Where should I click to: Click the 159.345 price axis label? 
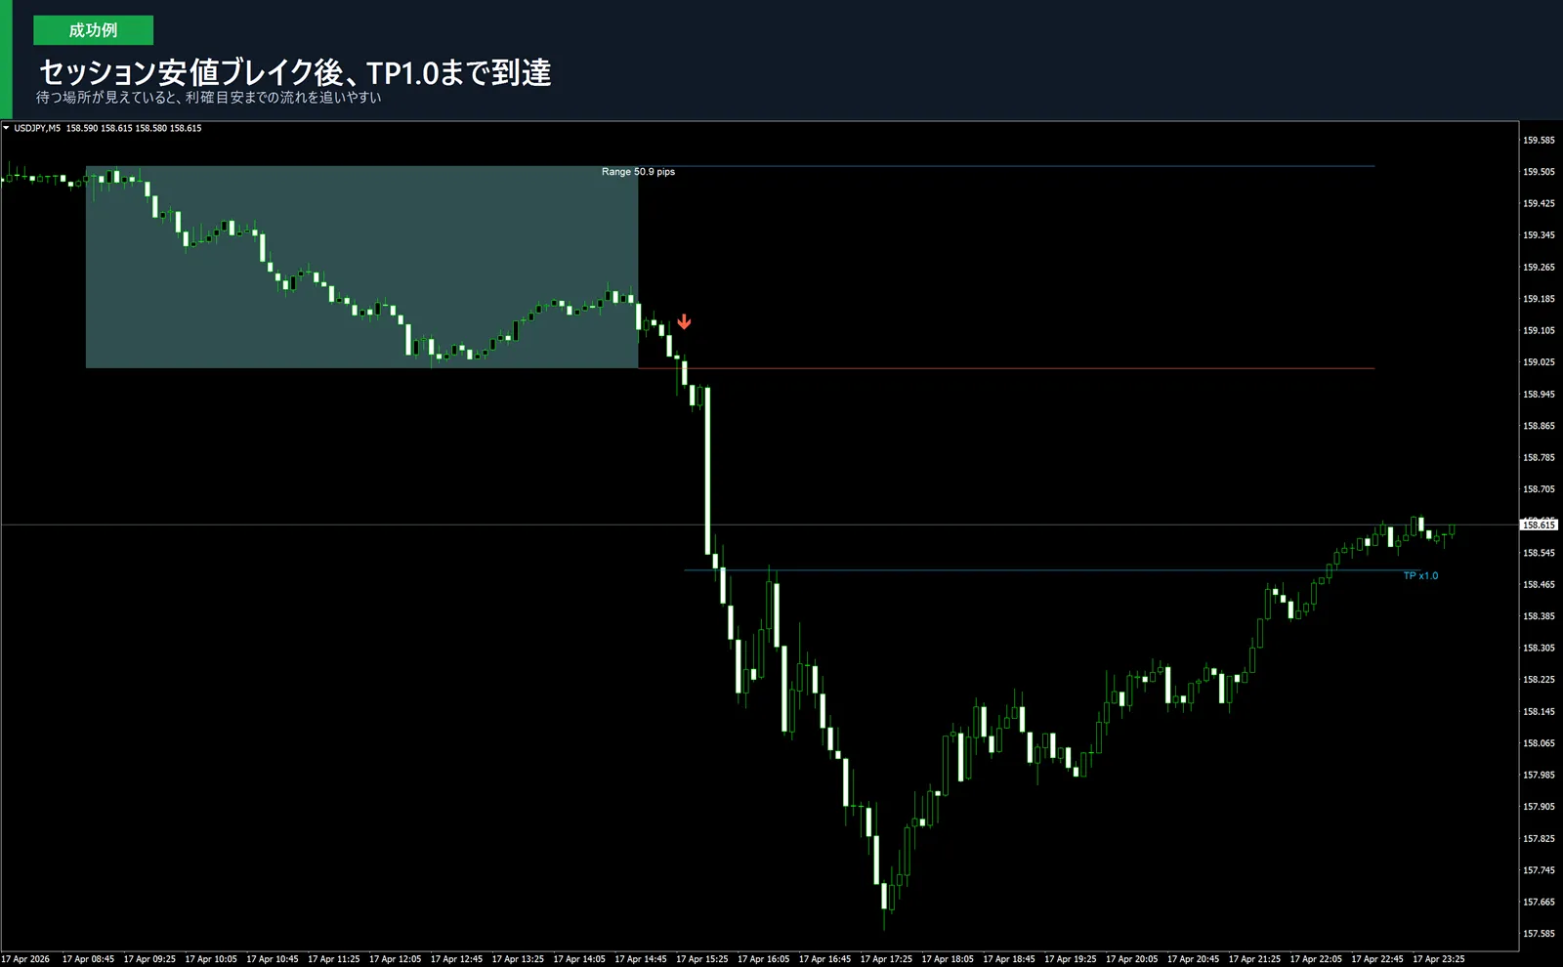(x=1539, y=235)
